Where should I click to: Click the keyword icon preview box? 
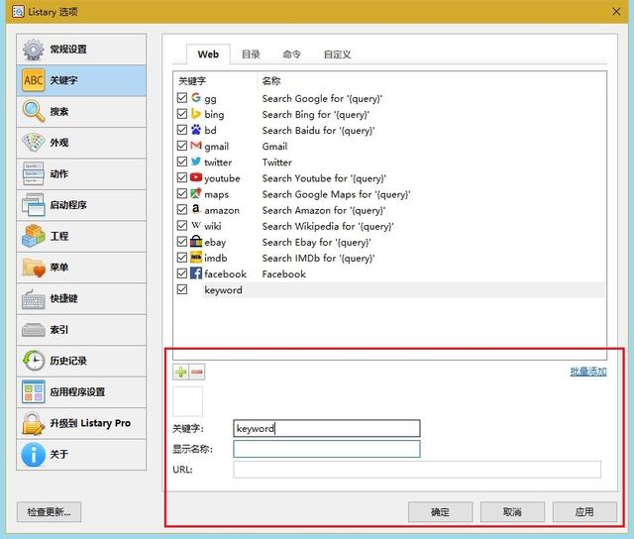187,401
